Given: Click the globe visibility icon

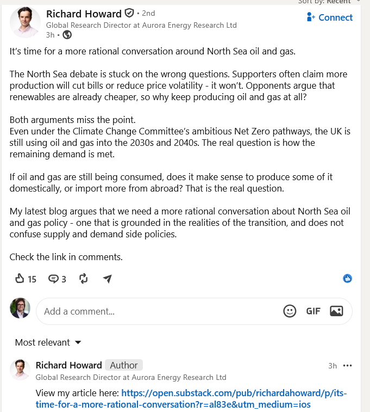Looking at the screenshot, I should [67, 35].
